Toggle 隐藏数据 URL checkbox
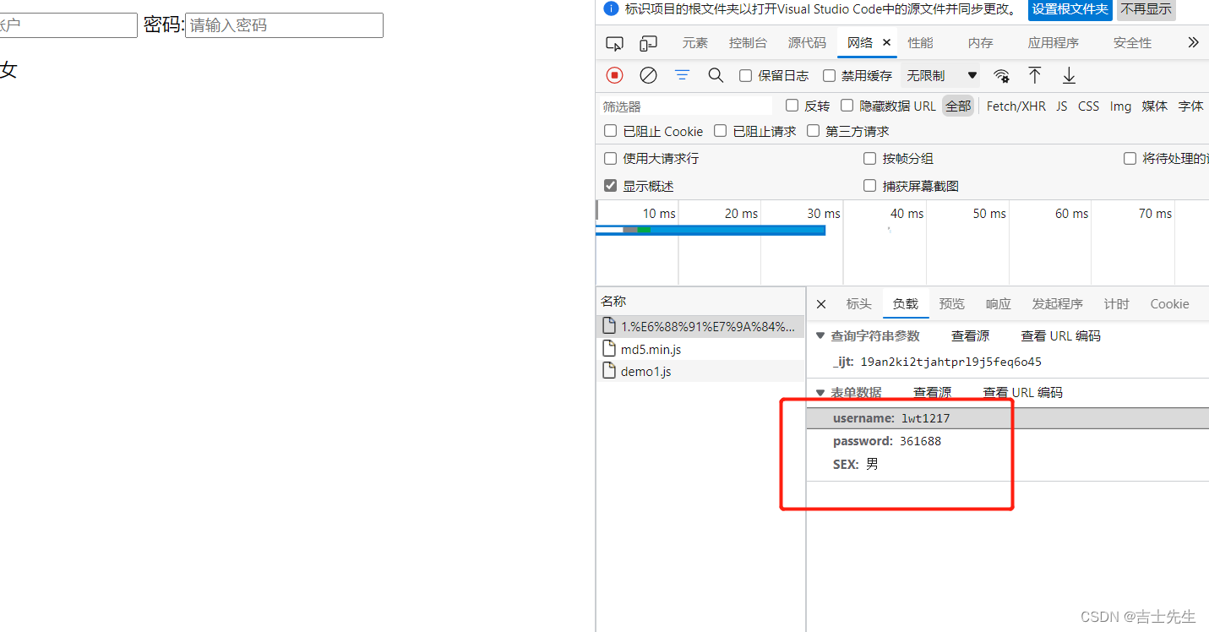Viewport: 1209px width, 632px height. click(847, 106)
